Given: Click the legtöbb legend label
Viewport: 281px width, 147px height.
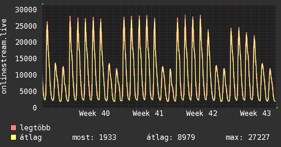Looking at the screenshot, I should coord(35,128).
